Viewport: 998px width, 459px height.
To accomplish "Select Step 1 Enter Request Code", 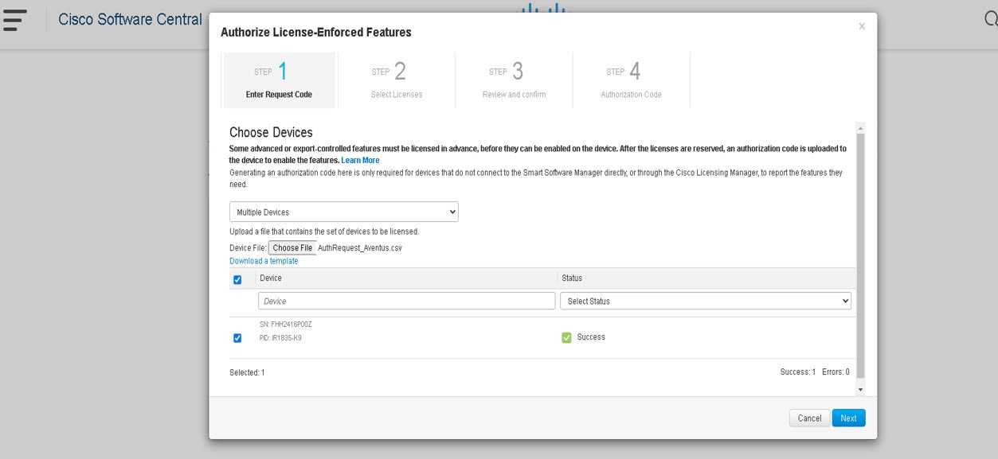I will [279, 80].
